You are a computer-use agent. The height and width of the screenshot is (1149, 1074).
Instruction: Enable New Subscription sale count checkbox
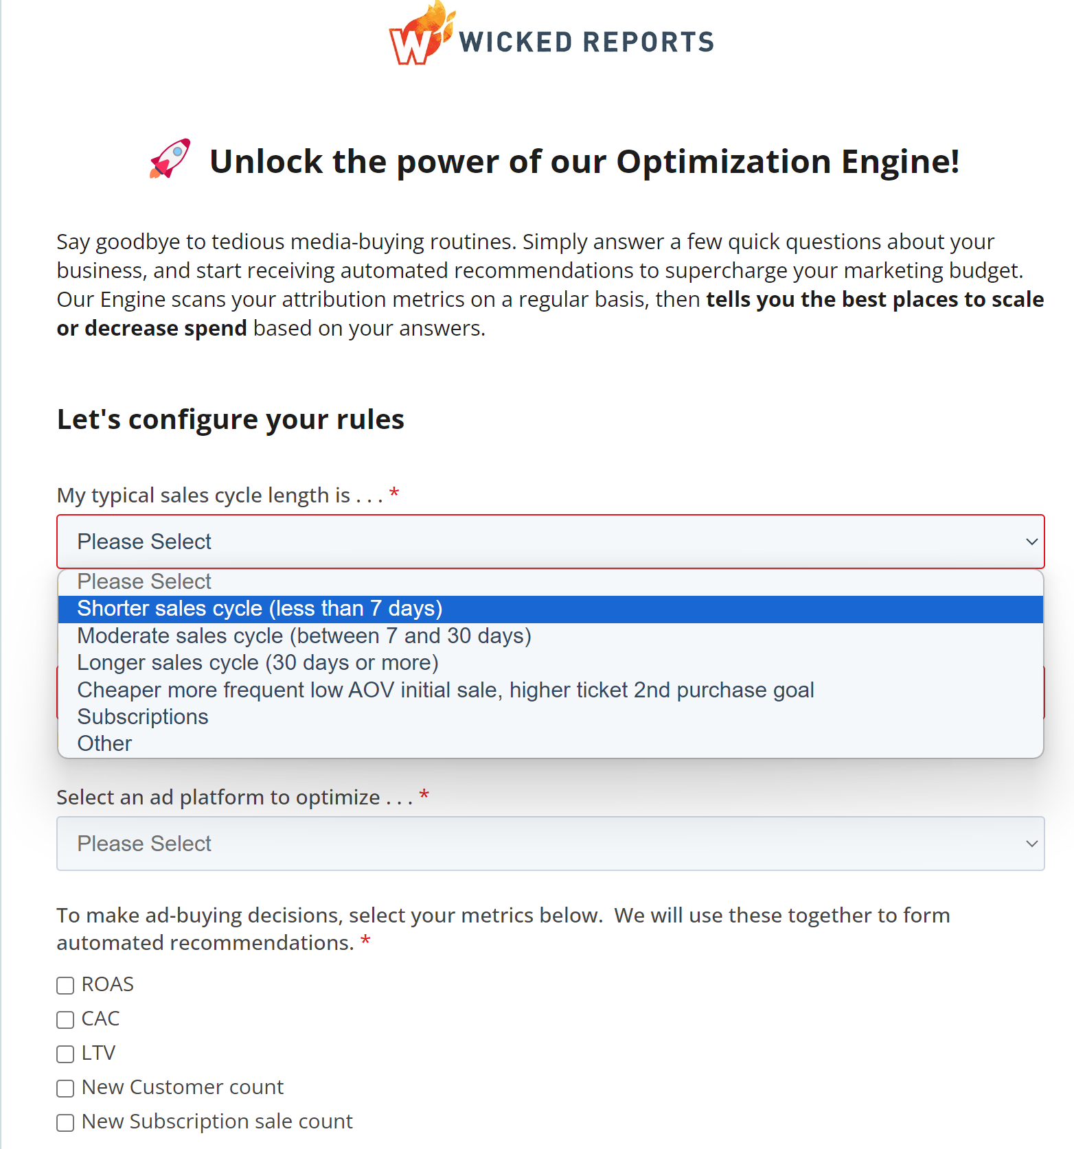[65, 1123]
